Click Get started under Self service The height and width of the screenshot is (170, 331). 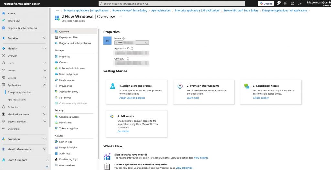(123, 131)
